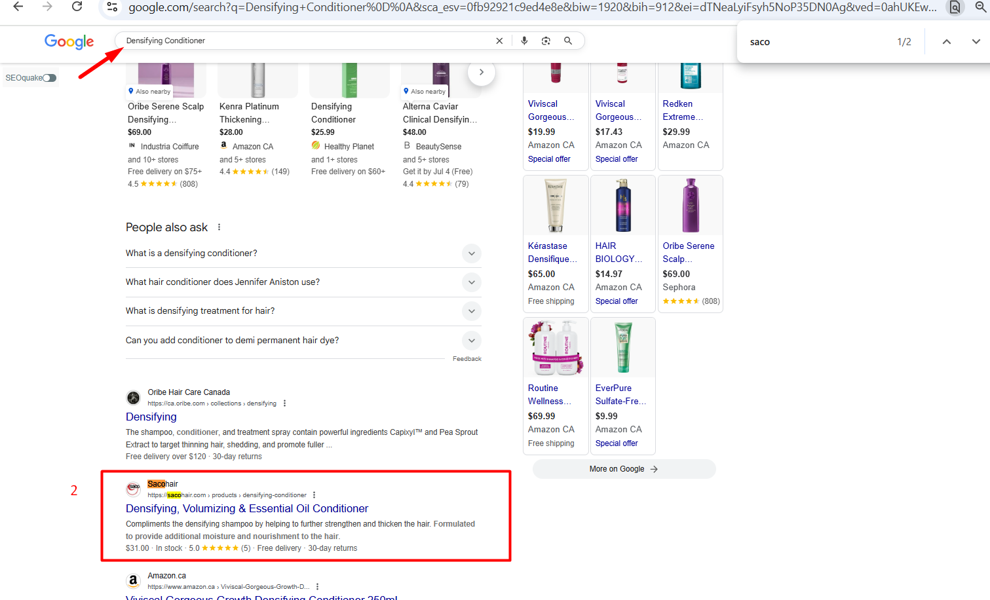Screen dimensions: 990x600
Task: Open more options for Sacohair result
Action: [314, 495]
